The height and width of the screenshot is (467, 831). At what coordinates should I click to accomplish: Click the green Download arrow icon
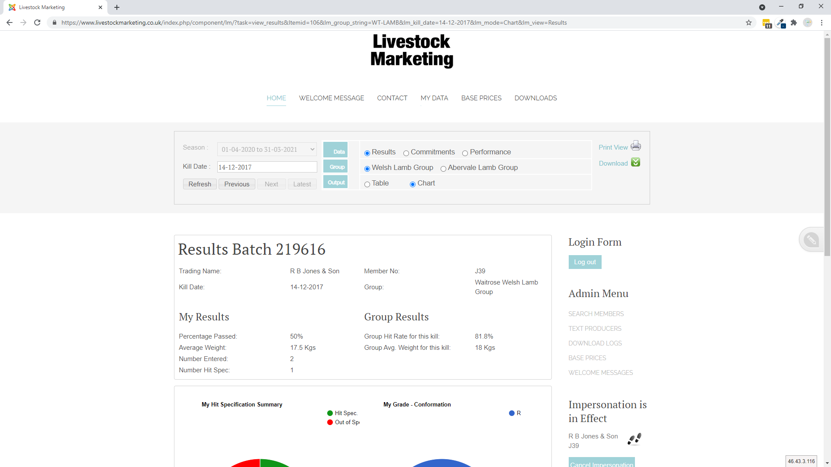[635, 162]
